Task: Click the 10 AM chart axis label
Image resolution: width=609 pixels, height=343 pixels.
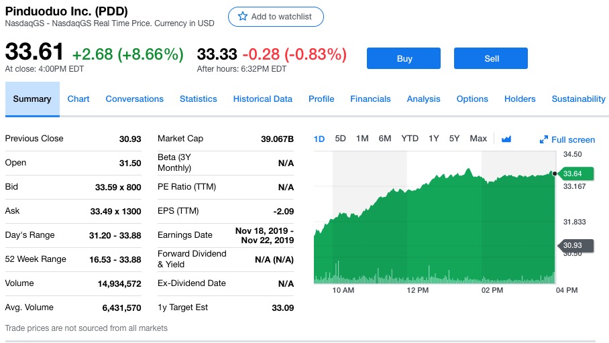Action: pos(343,290)
